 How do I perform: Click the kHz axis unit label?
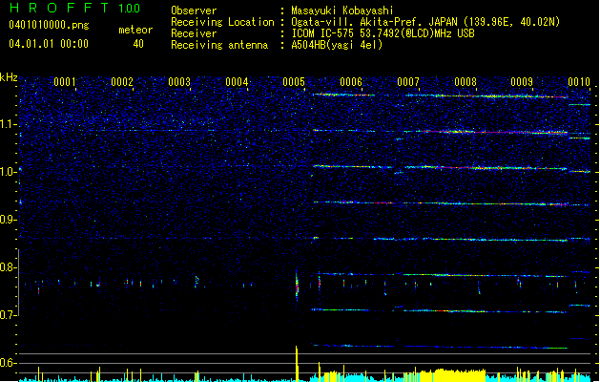pos(9,77)
